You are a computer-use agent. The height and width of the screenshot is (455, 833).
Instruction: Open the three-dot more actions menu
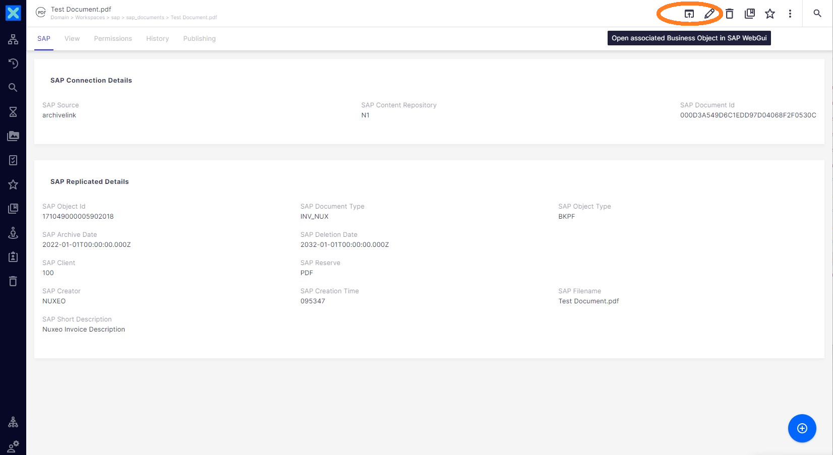(x=790, y=14)
